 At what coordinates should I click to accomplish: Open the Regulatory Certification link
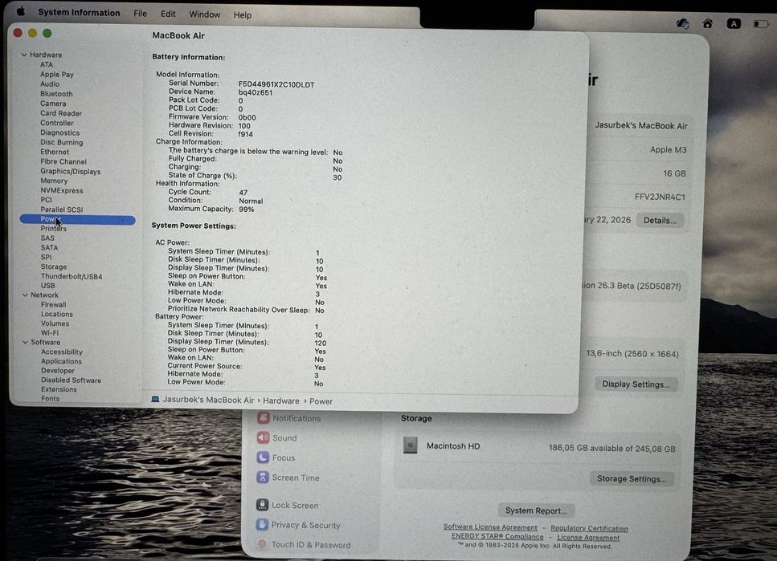589,528
